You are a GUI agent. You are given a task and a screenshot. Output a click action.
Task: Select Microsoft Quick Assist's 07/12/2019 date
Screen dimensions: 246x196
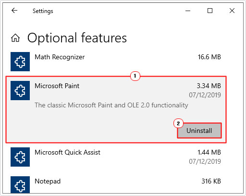[x=205, y=161]
